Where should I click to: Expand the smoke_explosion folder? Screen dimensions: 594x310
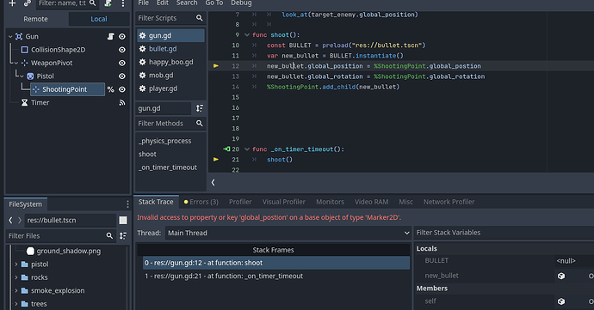tap(16, 291)
